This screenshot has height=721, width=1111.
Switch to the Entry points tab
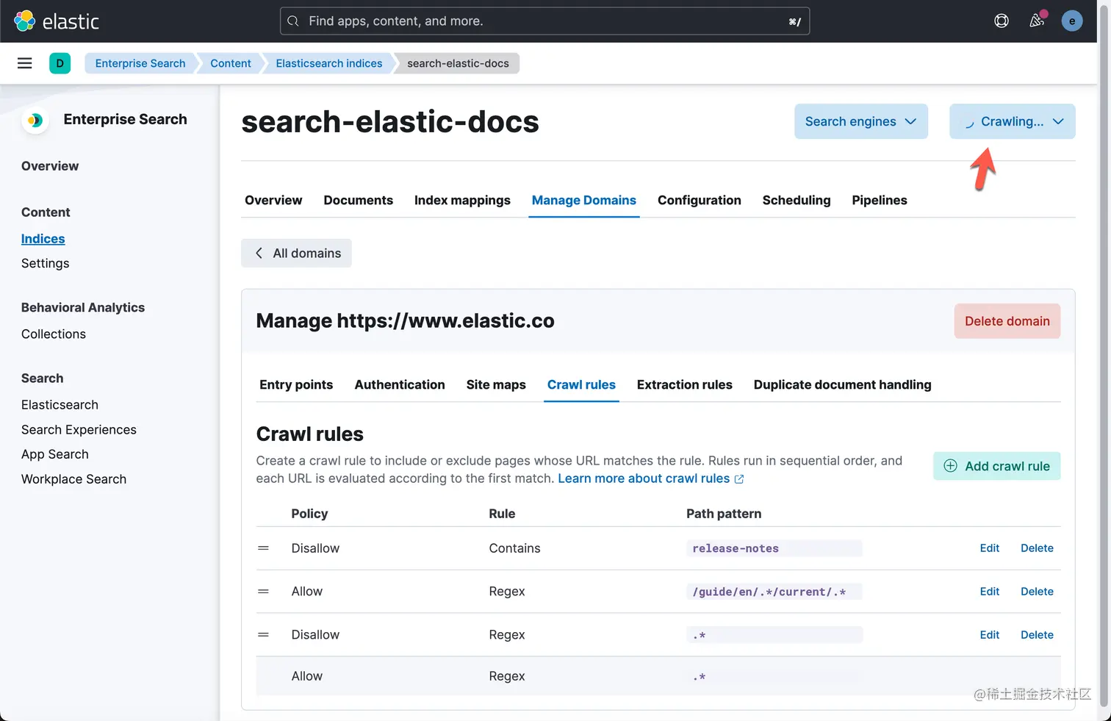click(x=296, y=384)
